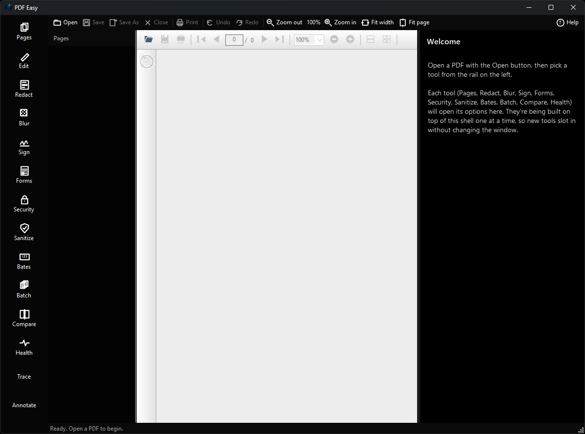Screen dimensions: 585x434
Task: Click viewer's fit whole page icon
Action: point(387,39)
